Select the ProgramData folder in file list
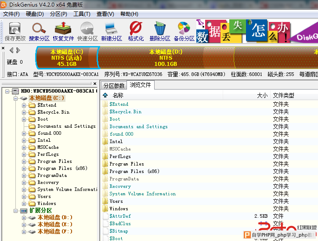The width and height of the screenshot is (318, 241). click(x=124, y=179)
